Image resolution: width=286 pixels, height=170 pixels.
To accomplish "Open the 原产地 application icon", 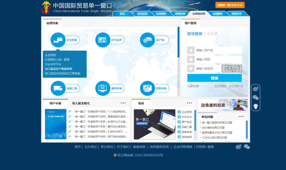I will point(148,40).
